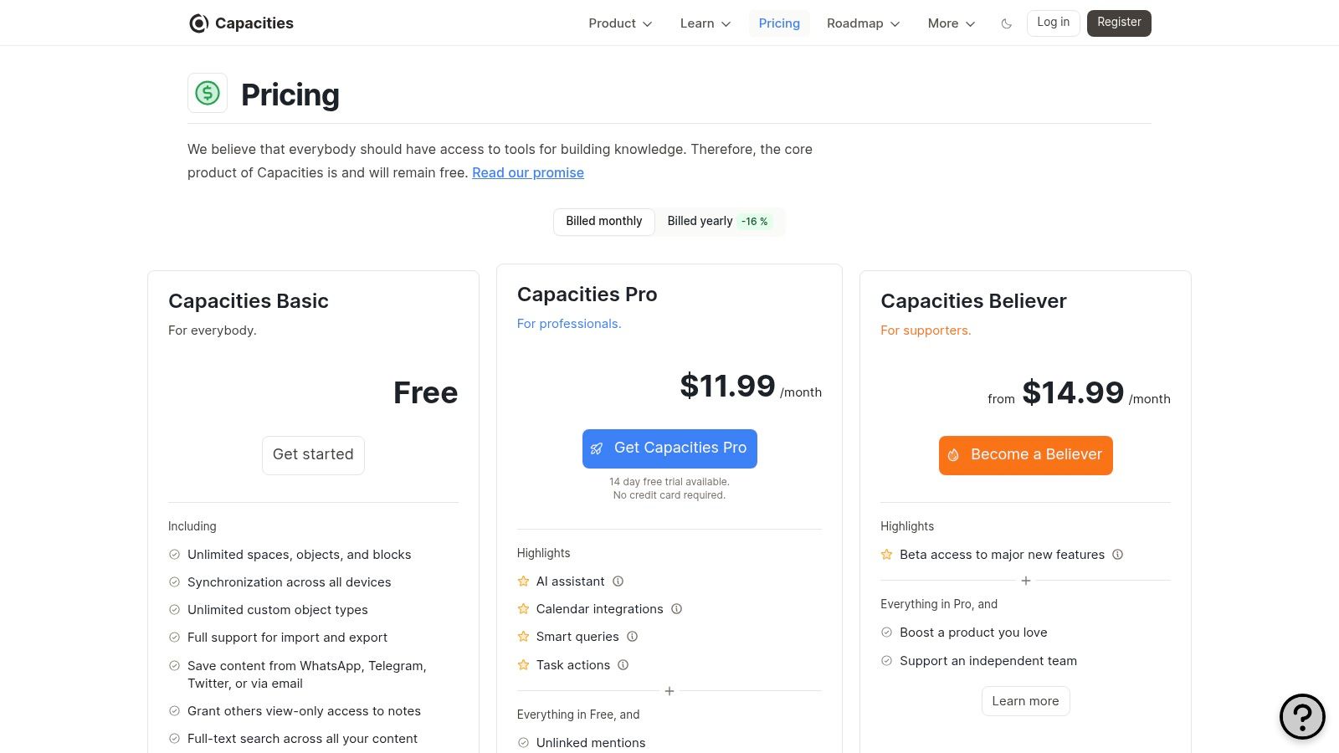Screen dimensions: 1339x753
Task: Click the green dollar Pricing icon
Action: 208,93
